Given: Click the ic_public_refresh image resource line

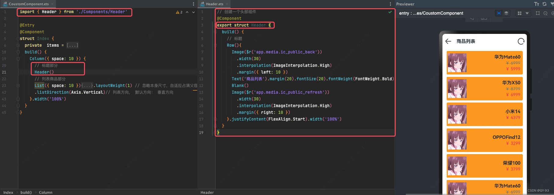Looking at the screenshot, I should point(280,92).
